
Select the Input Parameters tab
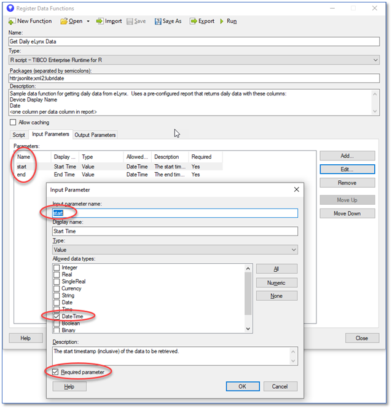coord(50,134)
